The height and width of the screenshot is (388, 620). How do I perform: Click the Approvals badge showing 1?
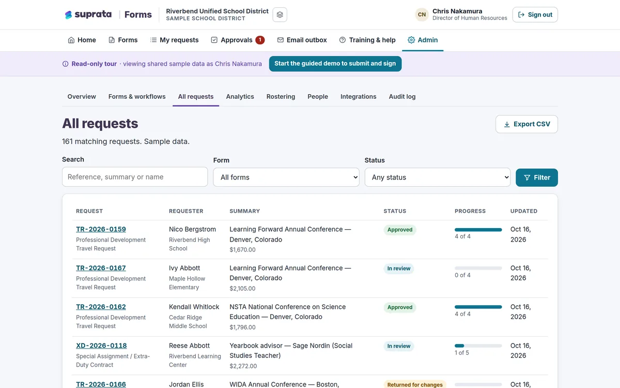(260, 40)
